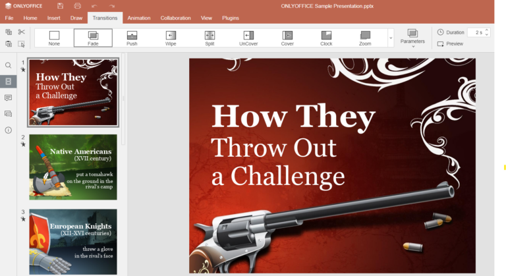
Task: Apply the Wipe transition
Action: pyautogui.click(x=171, y=38)
